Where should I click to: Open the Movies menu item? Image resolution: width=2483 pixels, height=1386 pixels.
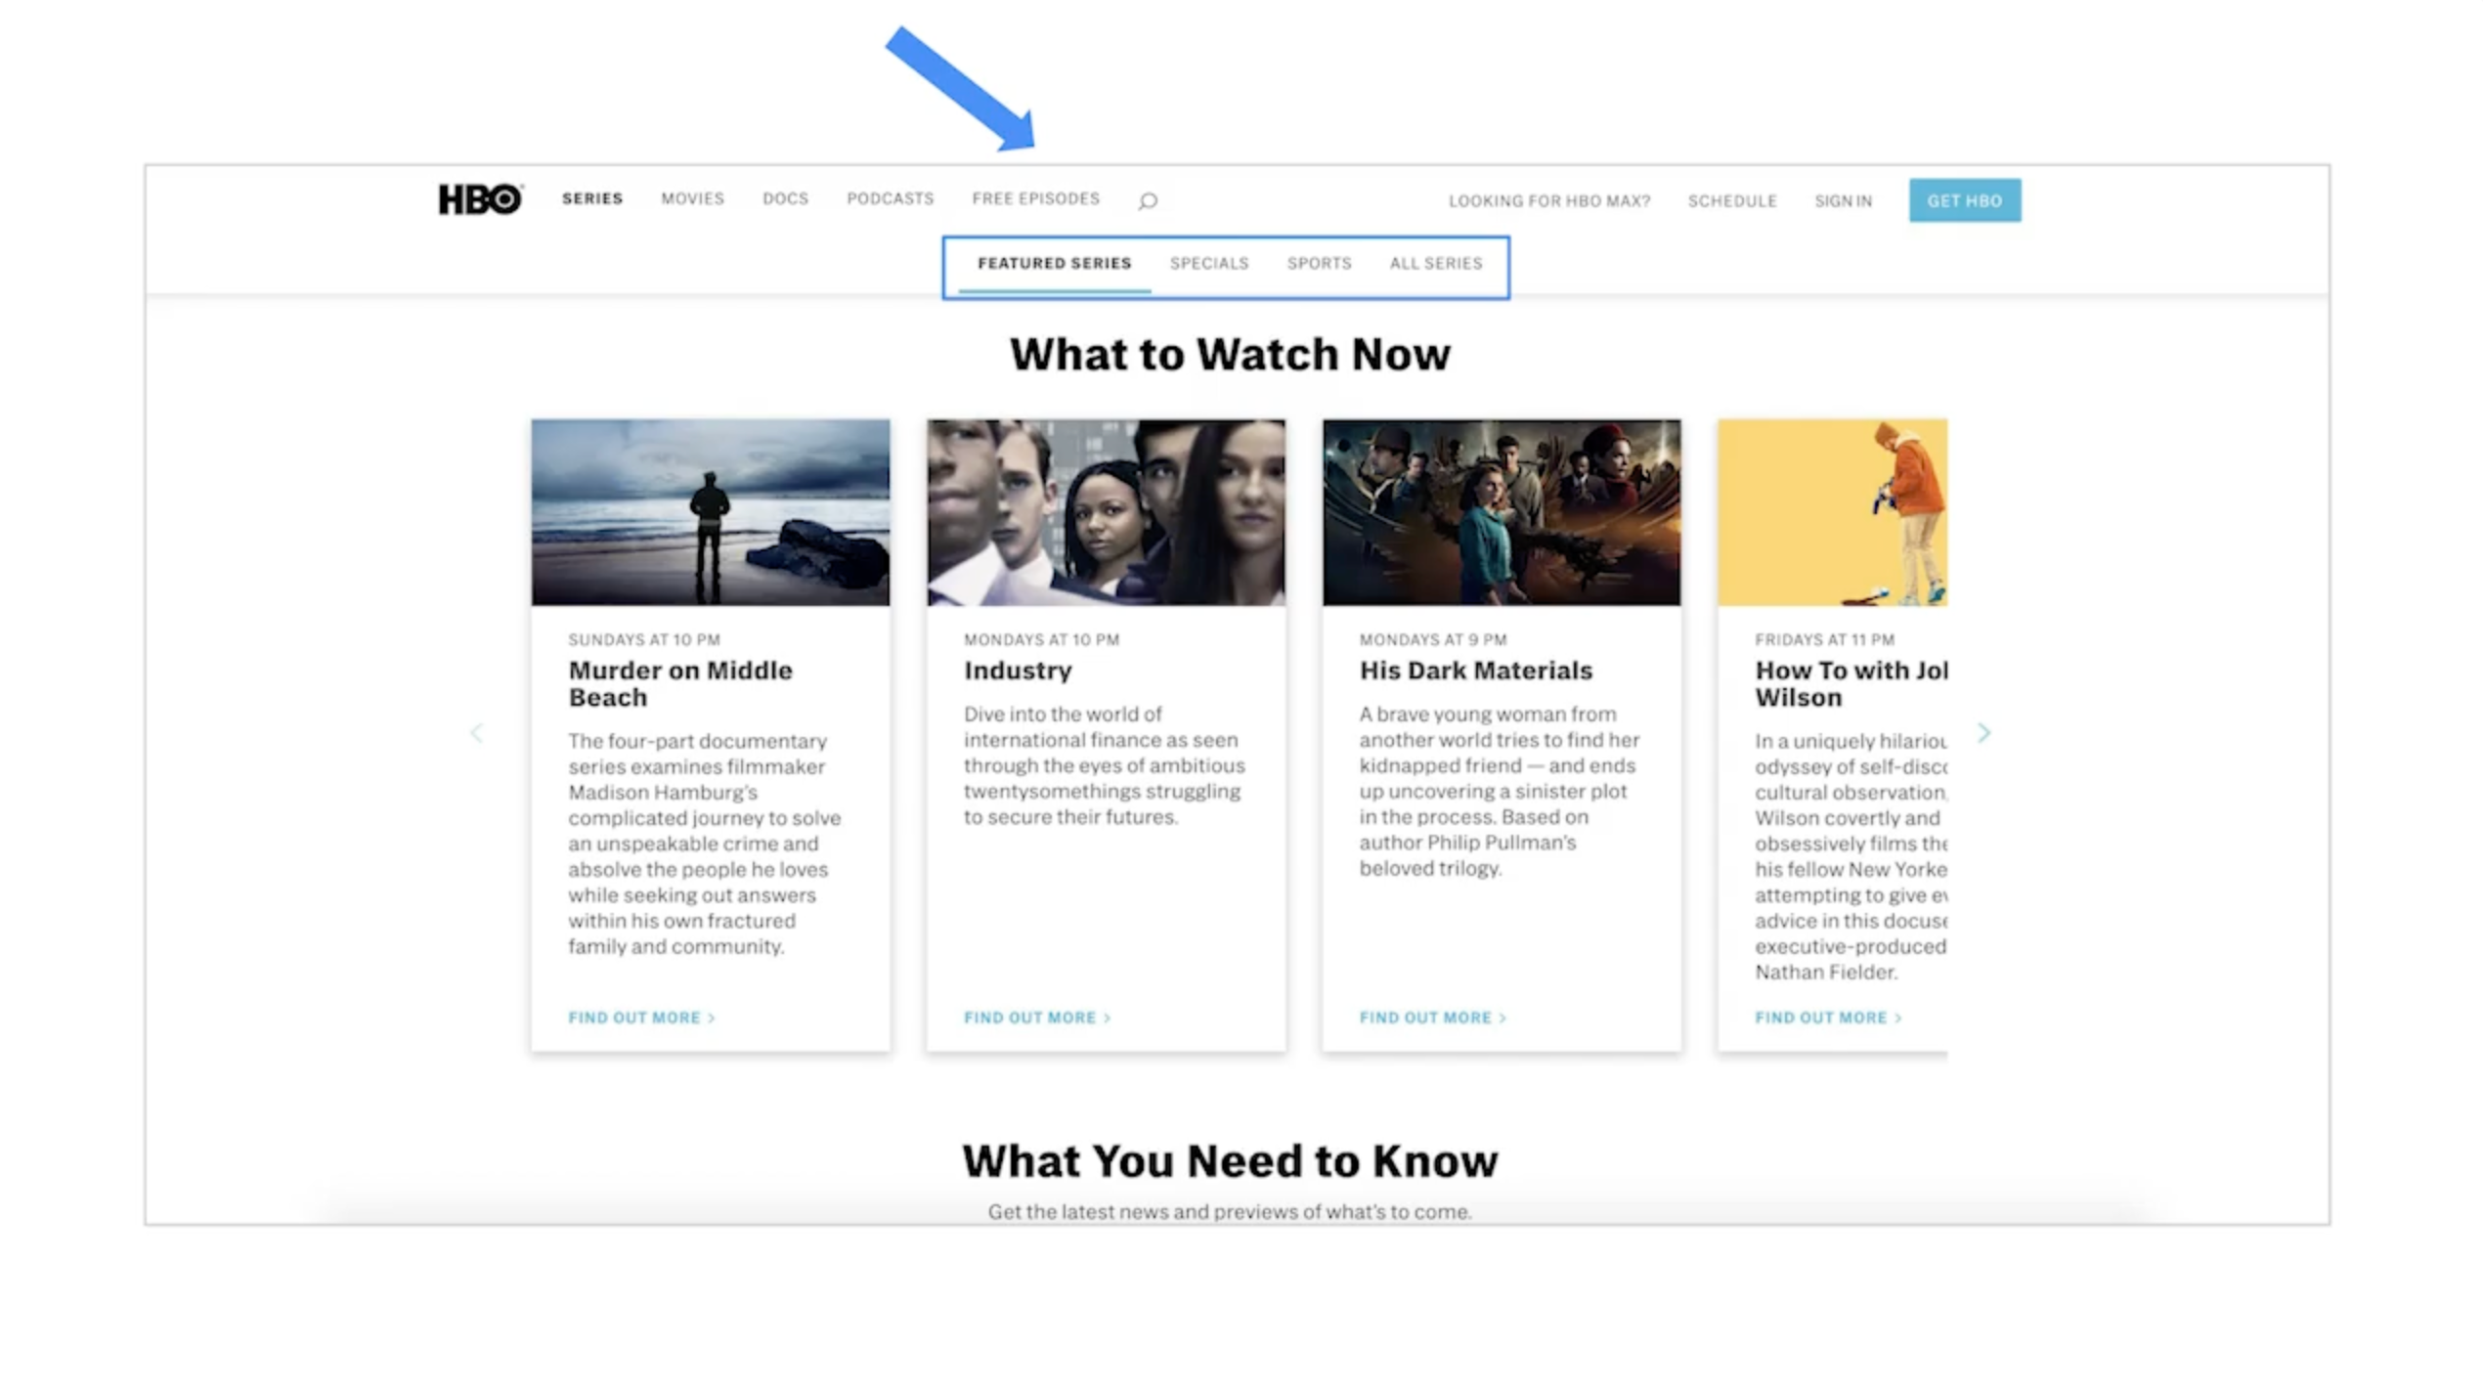692,198
